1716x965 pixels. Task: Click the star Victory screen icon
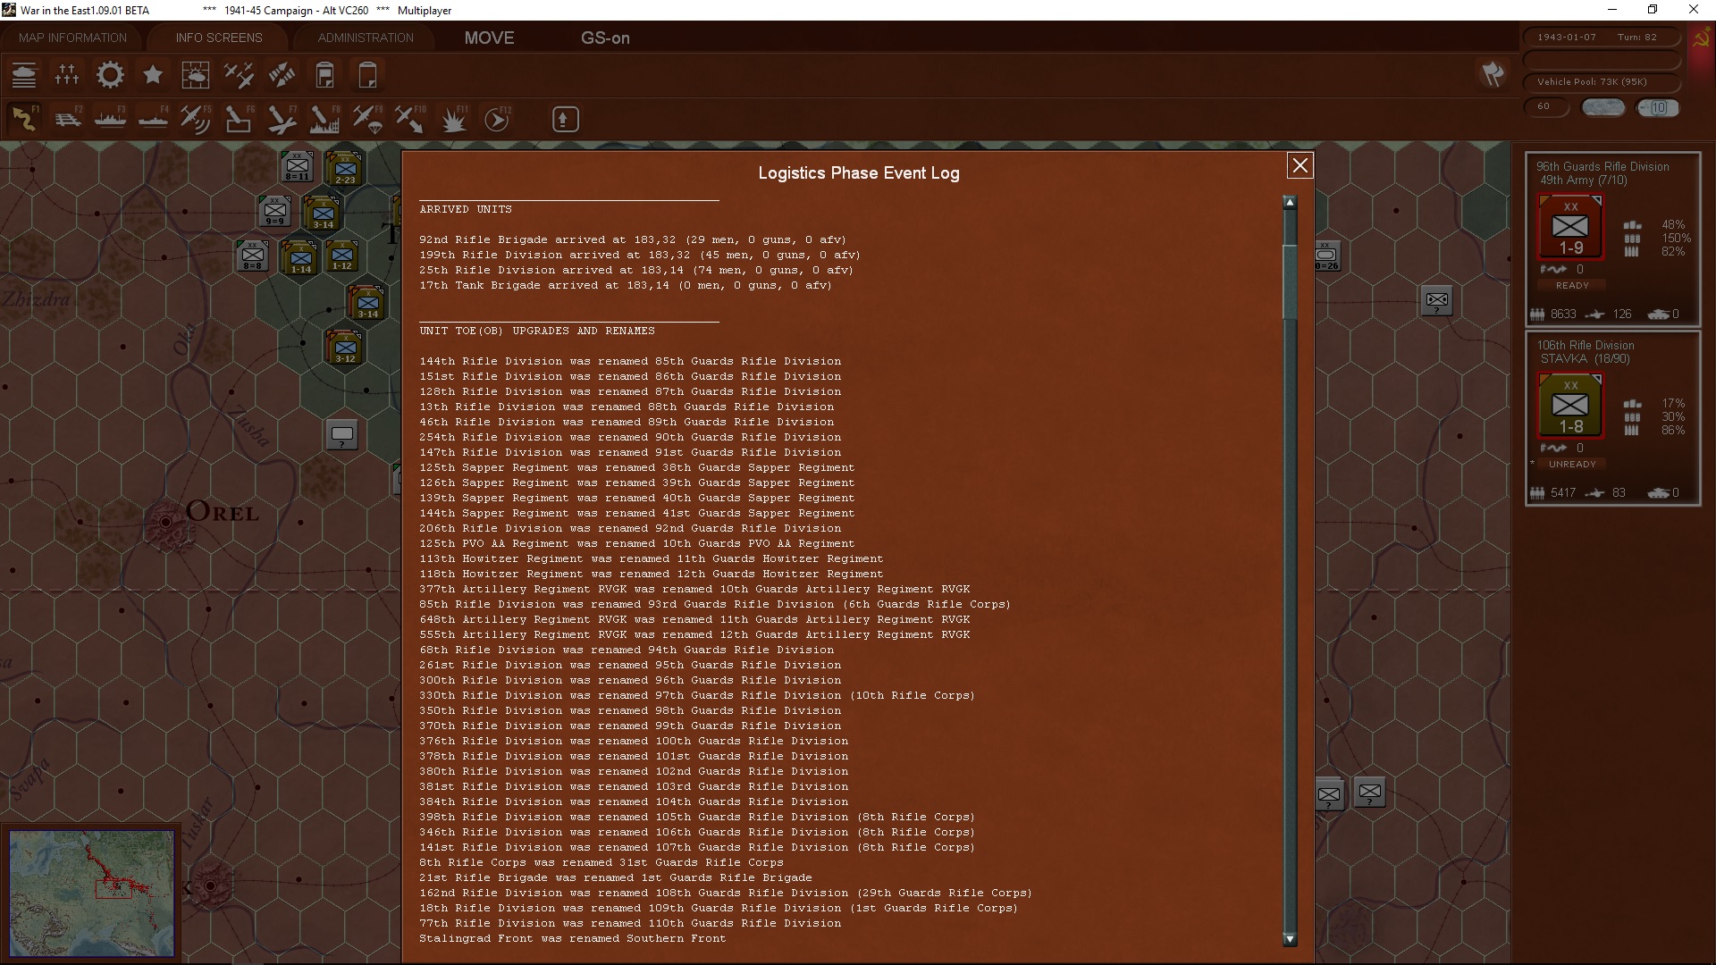point(153,75)
